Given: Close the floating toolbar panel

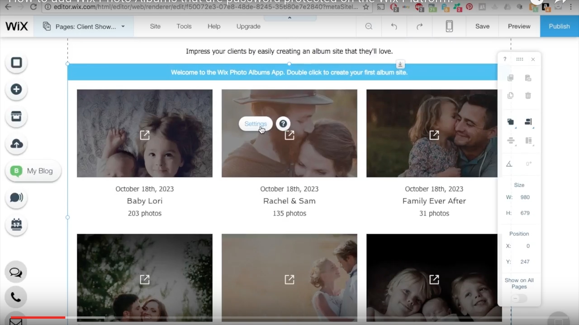Looking at the screenshot, I should [533, 59].
